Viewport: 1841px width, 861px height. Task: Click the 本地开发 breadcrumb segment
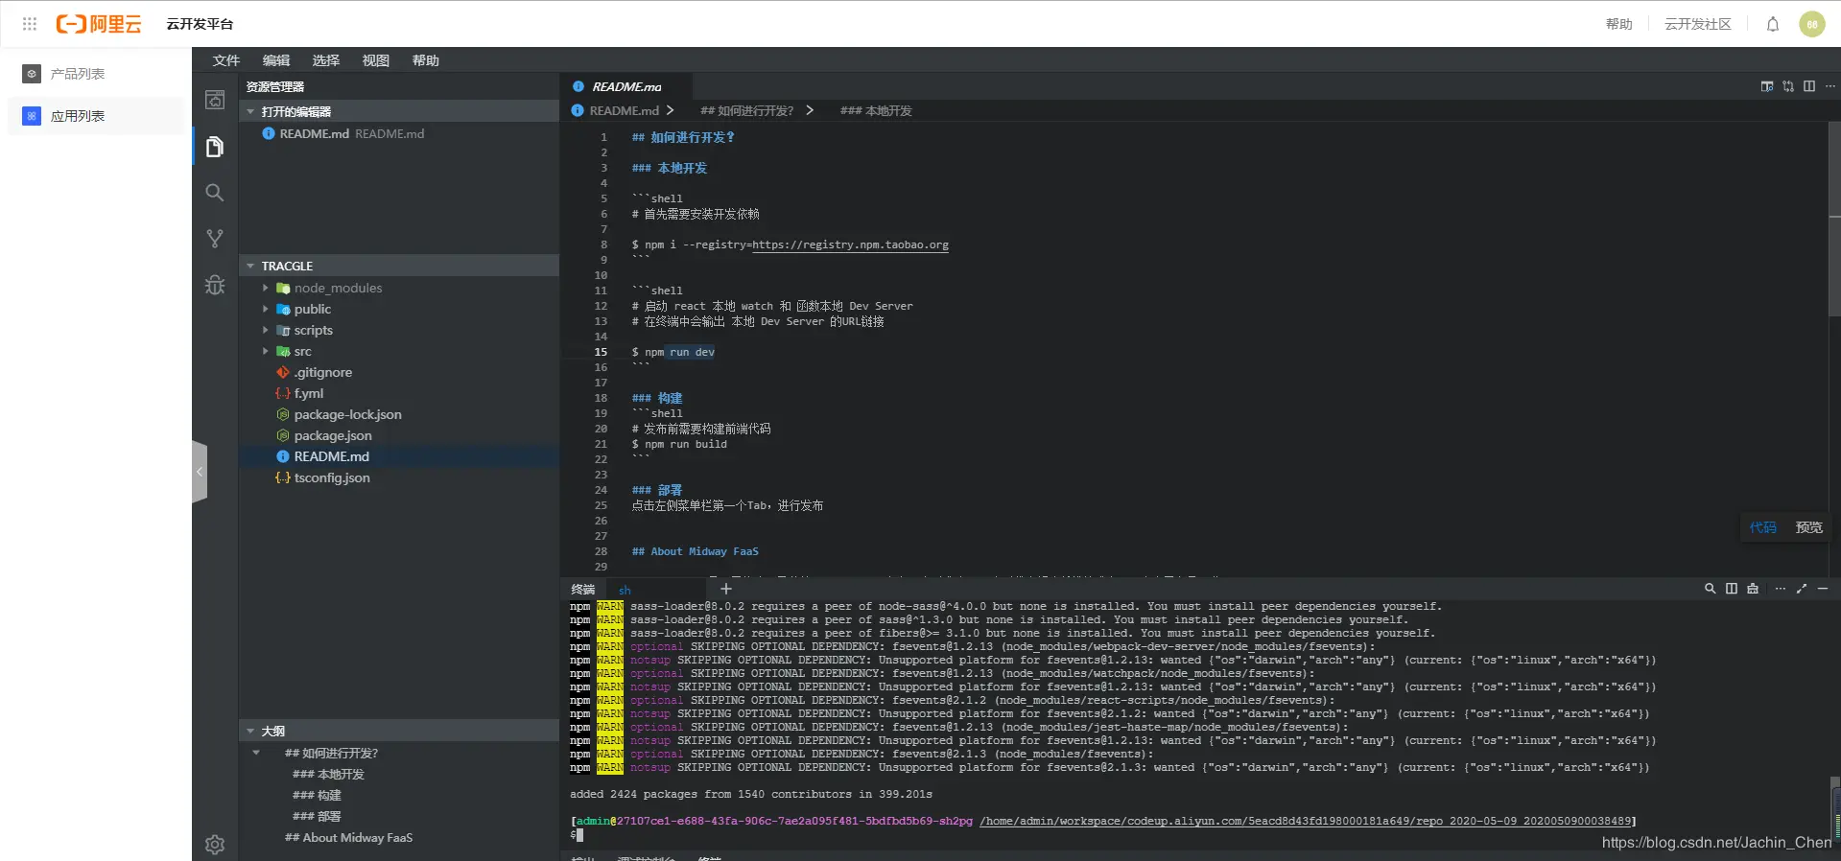tap(876, 110)
